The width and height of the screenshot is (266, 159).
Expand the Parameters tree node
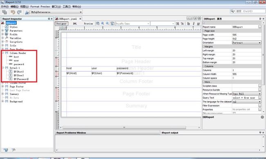tap(2, 31)
